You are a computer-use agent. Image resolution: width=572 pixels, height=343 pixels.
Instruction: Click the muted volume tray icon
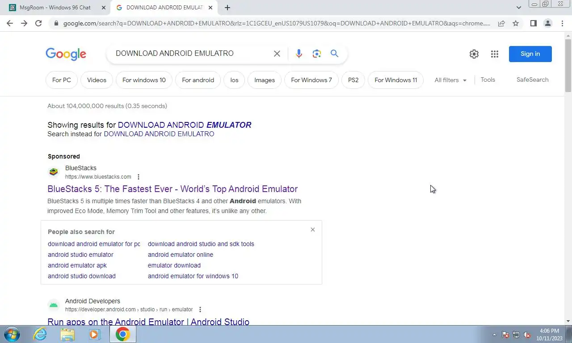[x=527, y=335]
